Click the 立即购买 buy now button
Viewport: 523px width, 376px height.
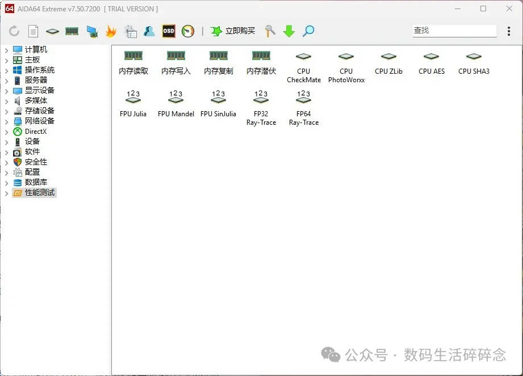[x=233, y=31]
